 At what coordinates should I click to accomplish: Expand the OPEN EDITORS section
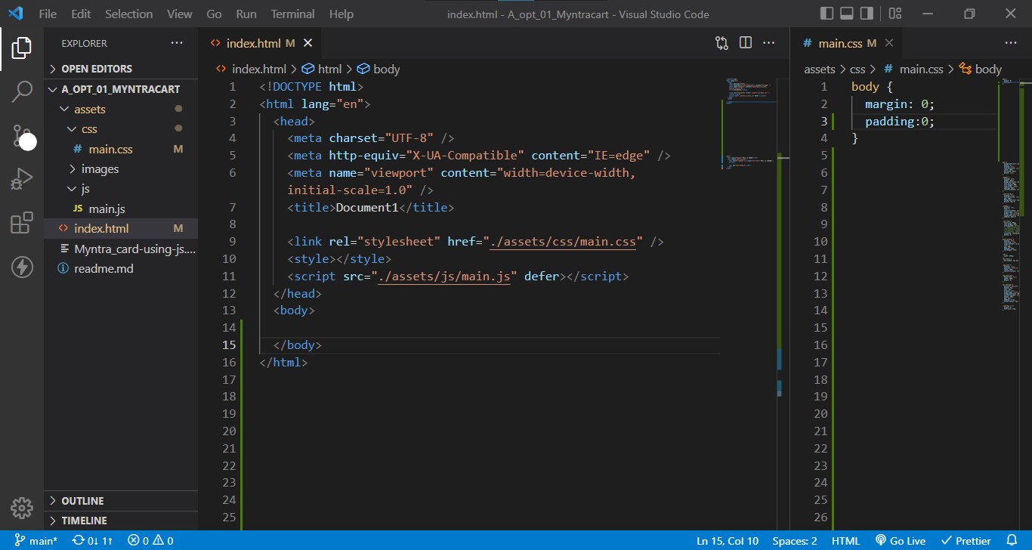(x=121, y=69)
